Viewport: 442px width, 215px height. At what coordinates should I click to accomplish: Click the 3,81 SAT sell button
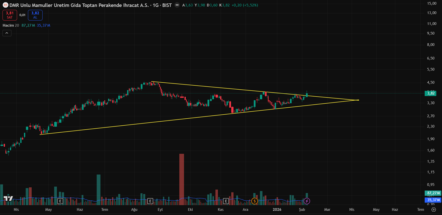coord(9,15)
